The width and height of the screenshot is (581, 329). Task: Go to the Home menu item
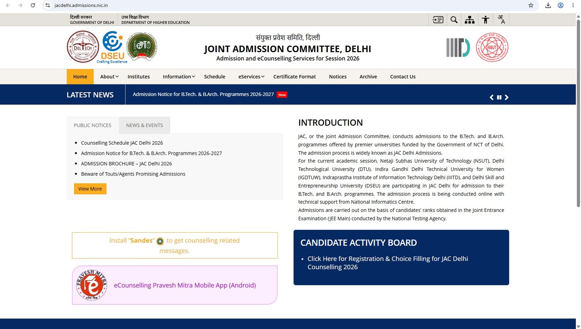pos(80,76)
